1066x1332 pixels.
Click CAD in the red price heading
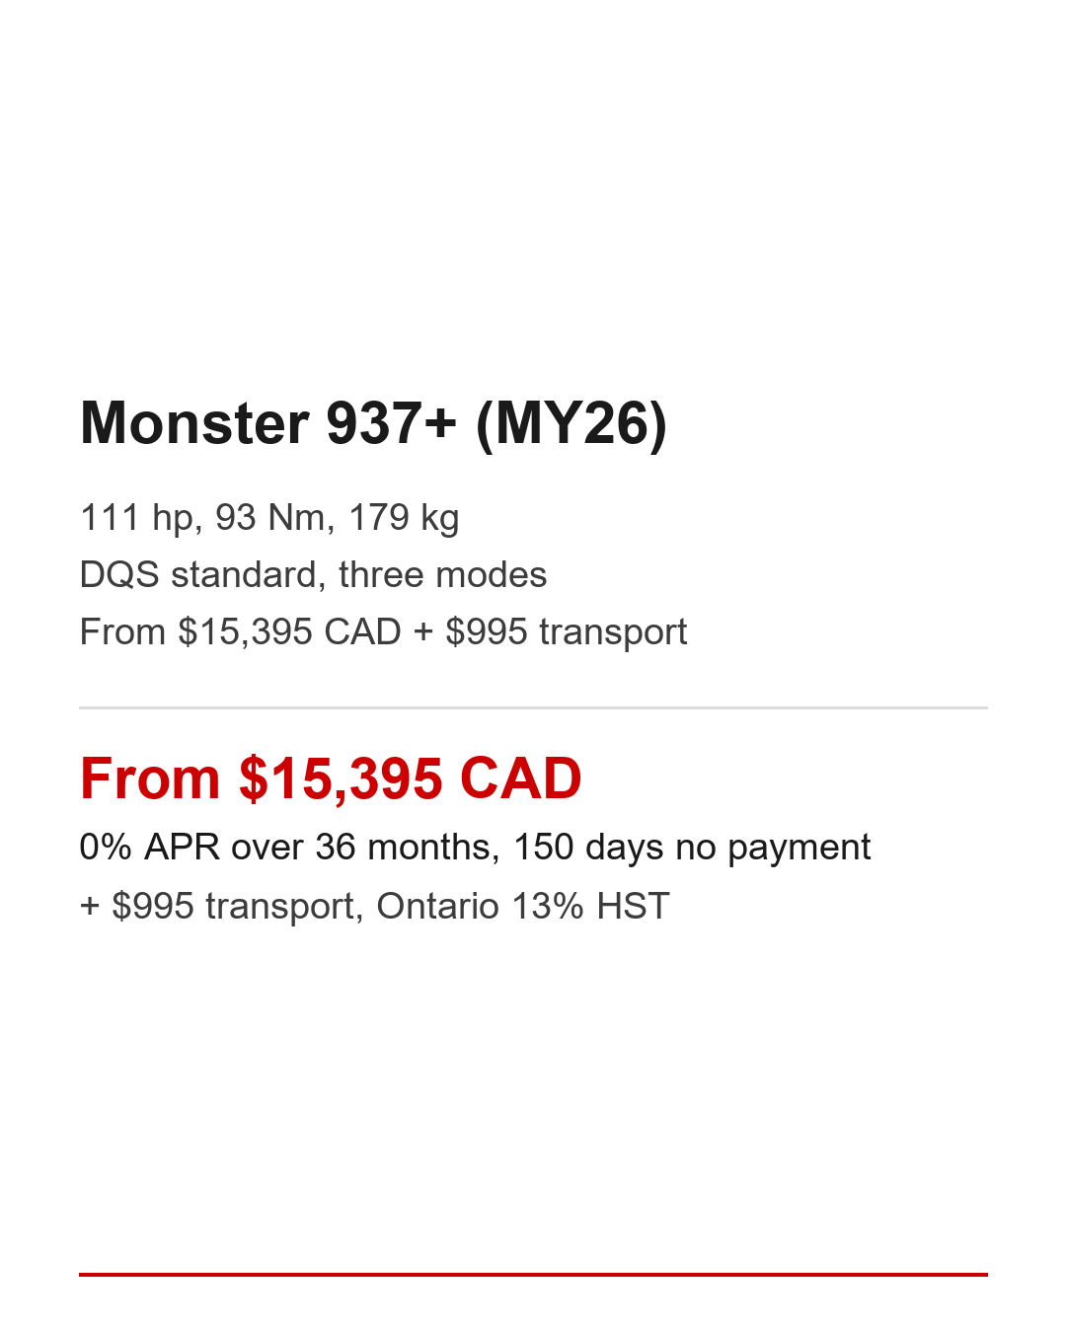click(520, 778)
